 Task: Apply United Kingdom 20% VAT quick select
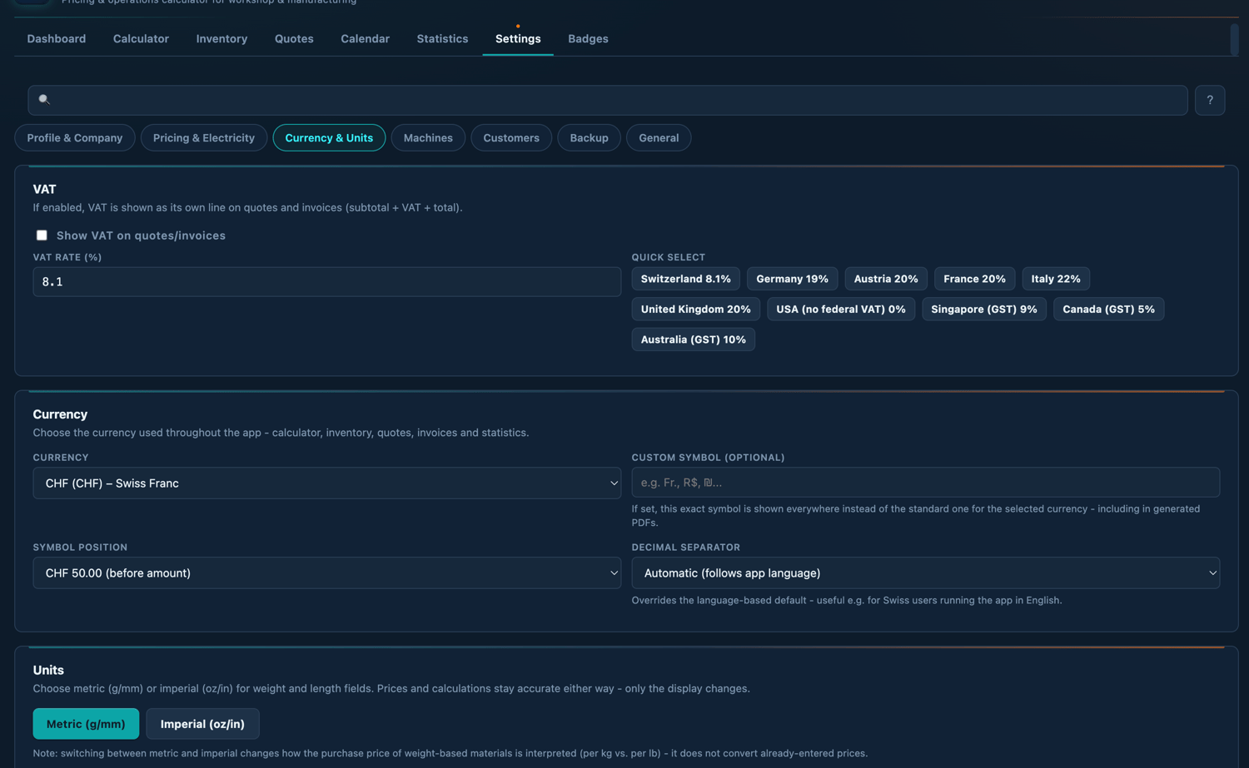[x=695, y=310]
